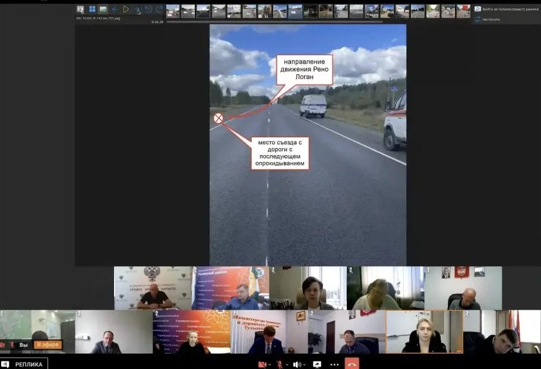This screenshot has width=541, height=369.
Task: Select the orange-highlighted active speaker tile
Action: click(425, 332)
